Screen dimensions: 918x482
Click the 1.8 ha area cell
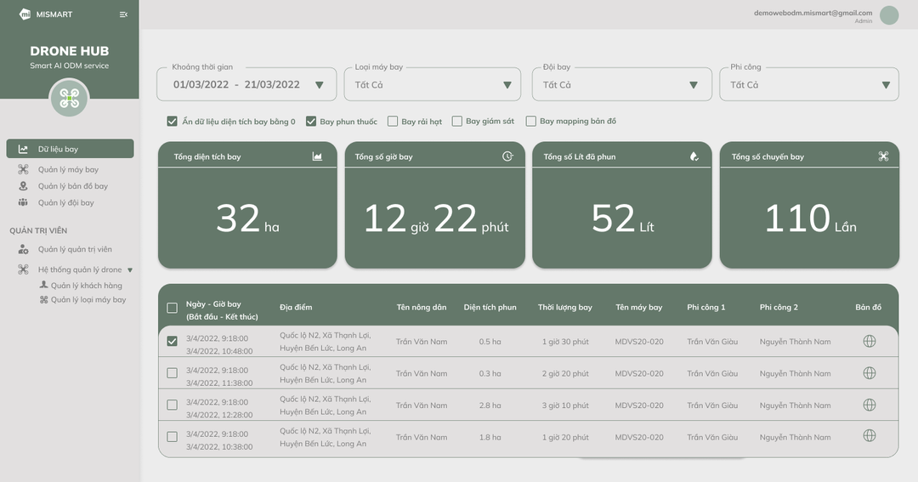click(490, 437)
